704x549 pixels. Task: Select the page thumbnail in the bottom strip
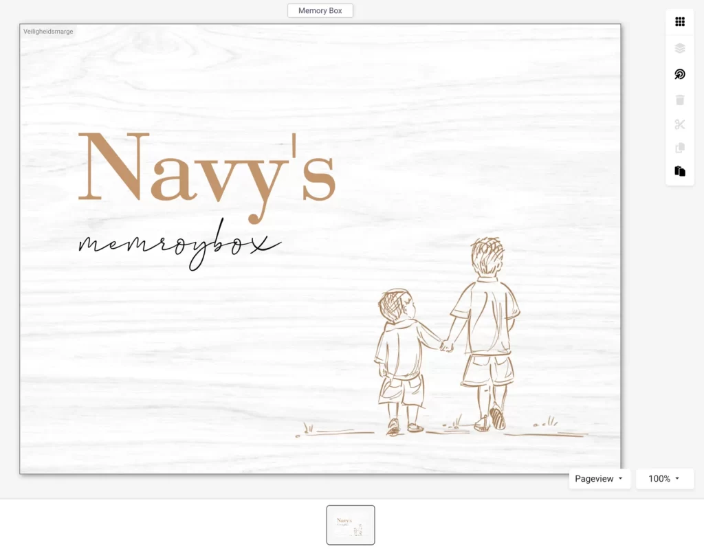pyautogui.click(x=350, y=525)
